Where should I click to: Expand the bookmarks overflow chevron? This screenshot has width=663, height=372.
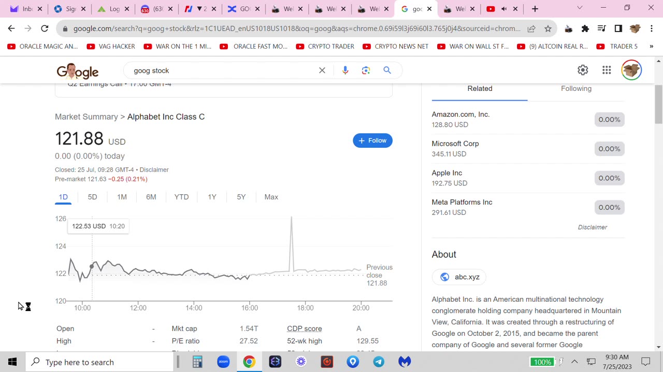(x=651, y=46)
